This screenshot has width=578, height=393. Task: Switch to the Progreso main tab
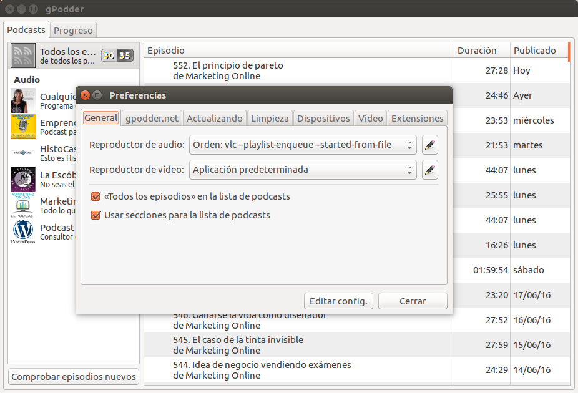pyautogui.click(x=73, y=31)
